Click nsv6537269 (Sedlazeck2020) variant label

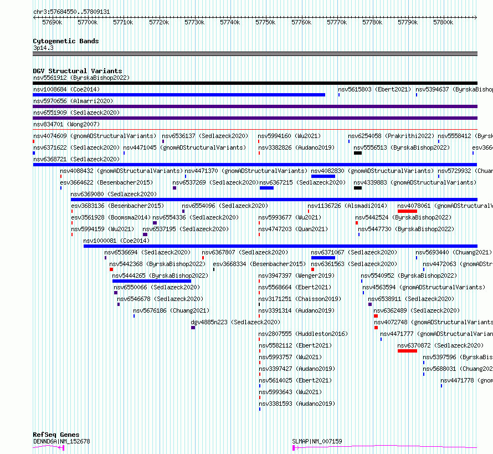click(215, 182)
